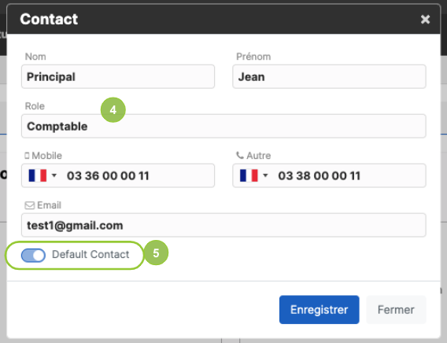Focus the Nom field containing Principal
447x343 pixels.
tap(118, 76)
